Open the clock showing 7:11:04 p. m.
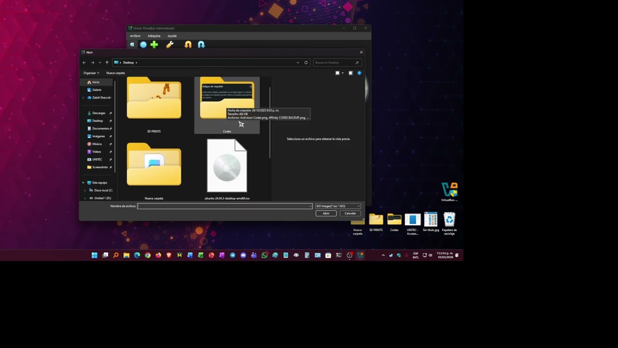618x348 pixels. click(445, 255)
